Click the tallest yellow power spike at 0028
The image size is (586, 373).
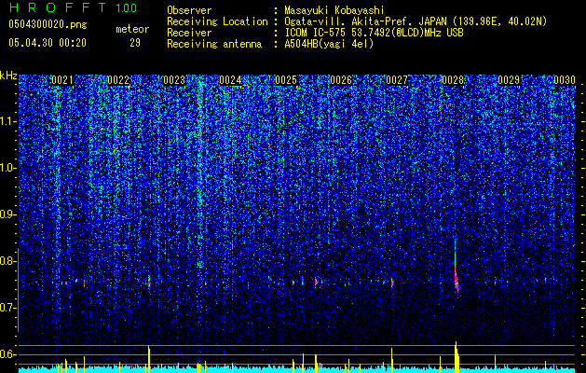coord(457,357)
